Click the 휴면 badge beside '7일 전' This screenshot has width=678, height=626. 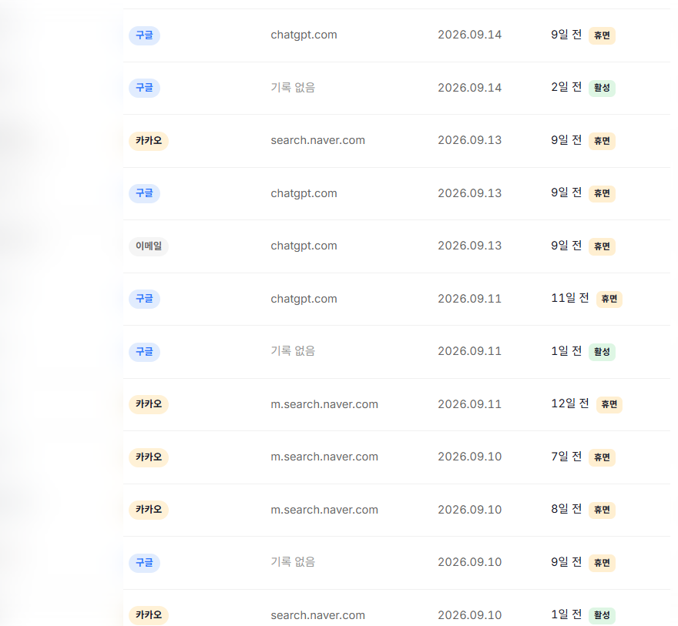click(x=602, y=457)
